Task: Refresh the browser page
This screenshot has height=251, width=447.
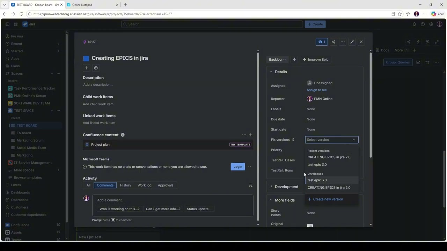Action: point(21,14)
